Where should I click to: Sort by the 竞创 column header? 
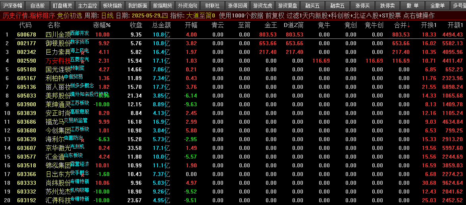[350, 25]
